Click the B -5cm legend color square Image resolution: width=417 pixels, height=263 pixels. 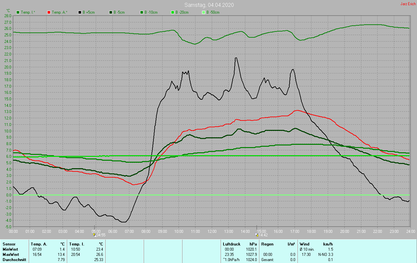(111, 12)
